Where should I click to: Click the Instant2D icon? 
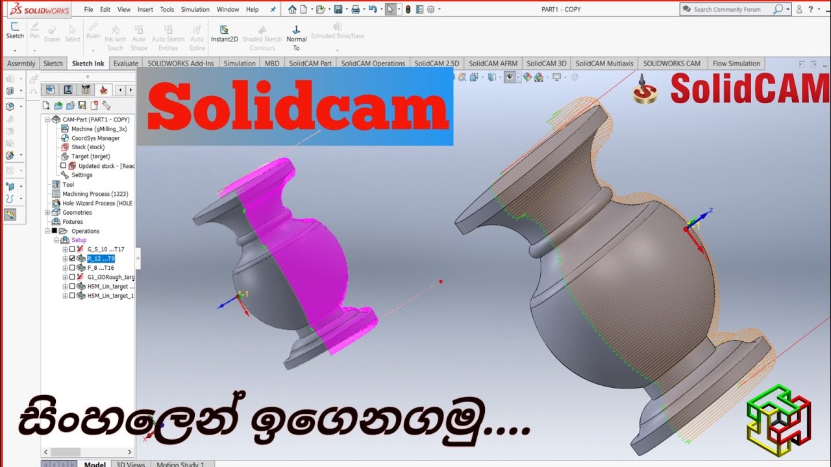point(224,34)
